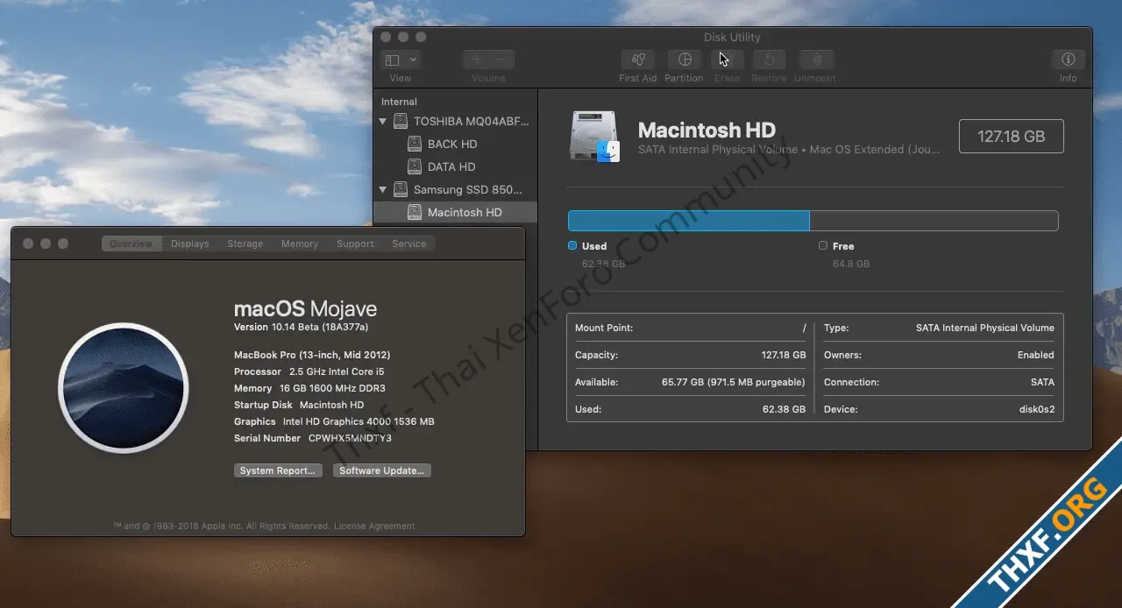Click the Samsung SSD 850 disk icon
The height and width of the screenshot is (608, 1122).
point(401,189)
